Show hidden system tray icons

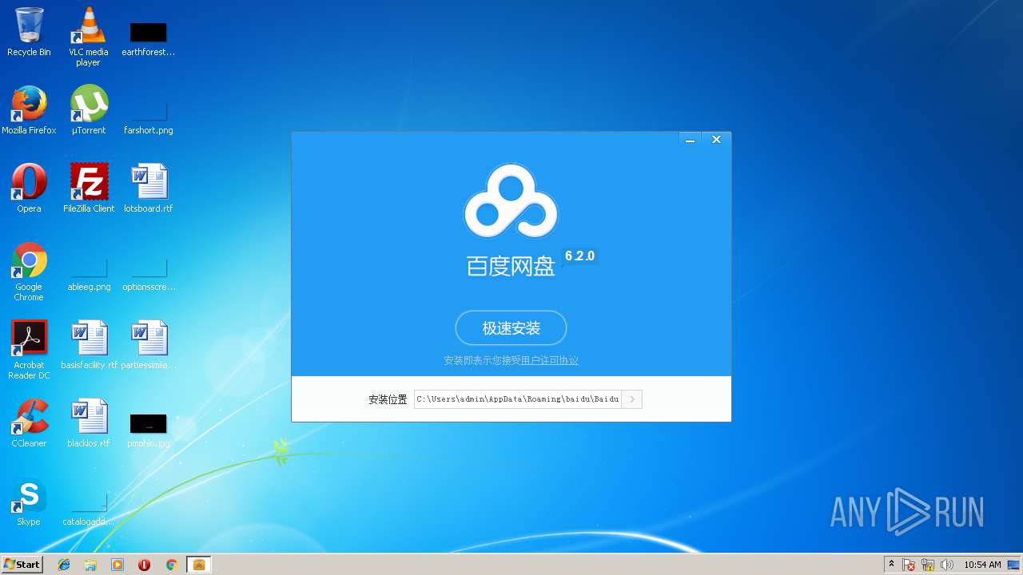[891, 565]
